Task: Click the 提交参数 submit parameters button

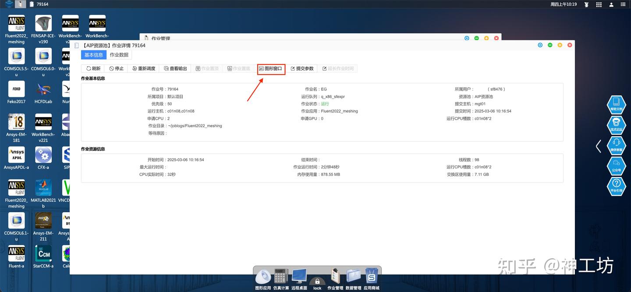Action: pos(302,68)
